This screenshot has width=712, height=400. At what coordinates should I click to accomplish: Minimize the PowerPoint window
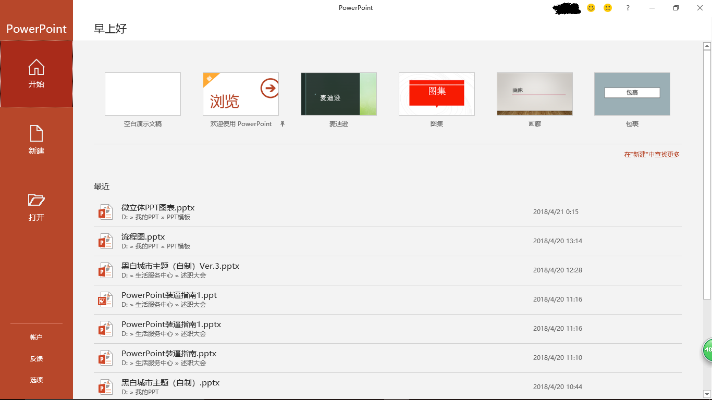tap(652, 8)
